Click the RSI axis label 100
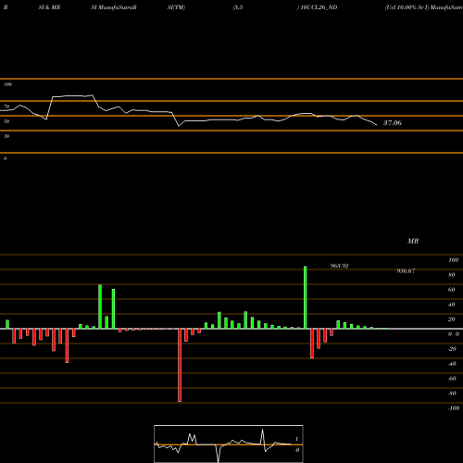Screen dimensions: 463x463 click(7, 84)
